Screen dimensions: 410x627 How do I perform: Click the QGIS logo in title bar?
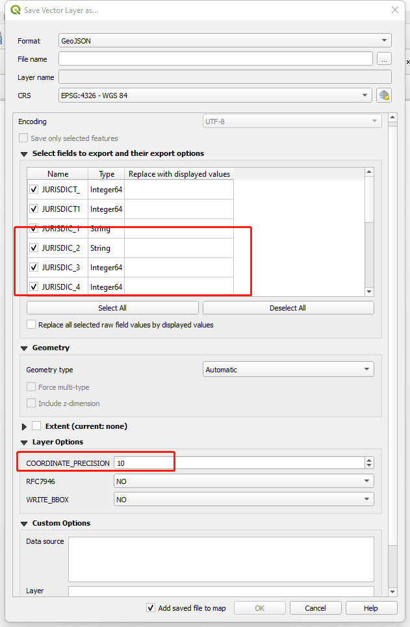tap(14, 10)
